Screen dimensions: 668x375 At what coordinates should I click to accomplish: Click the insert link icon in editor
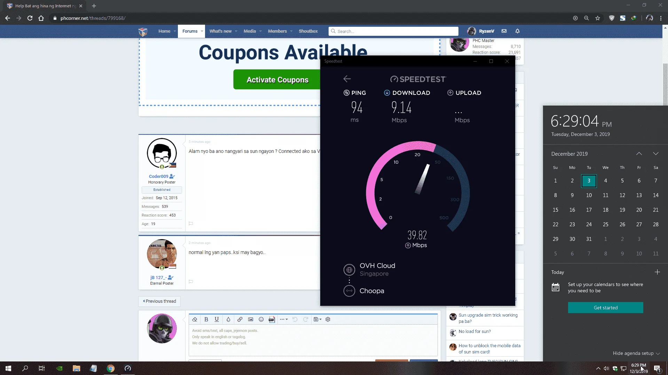240,319
